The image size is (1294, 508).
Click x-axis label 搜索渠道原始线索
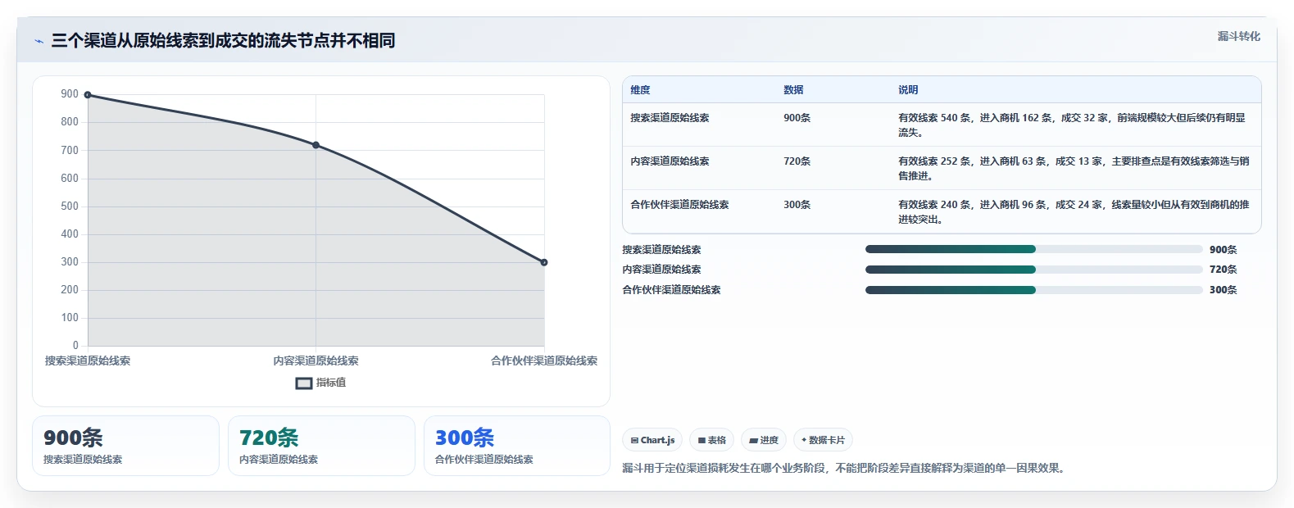88,361
